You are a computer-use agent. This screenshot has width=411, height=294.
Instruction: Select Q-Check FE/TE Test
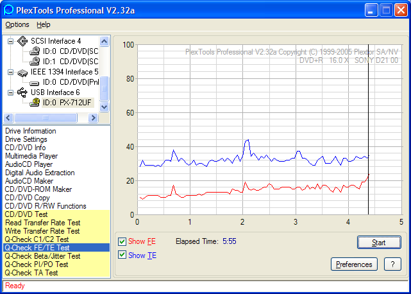56,248
